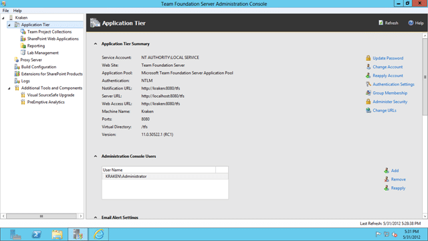Click the Change URLs link
The image size is (428, 241).
385,110
